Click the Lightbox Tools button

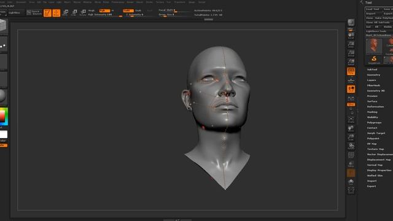(379, 31)
